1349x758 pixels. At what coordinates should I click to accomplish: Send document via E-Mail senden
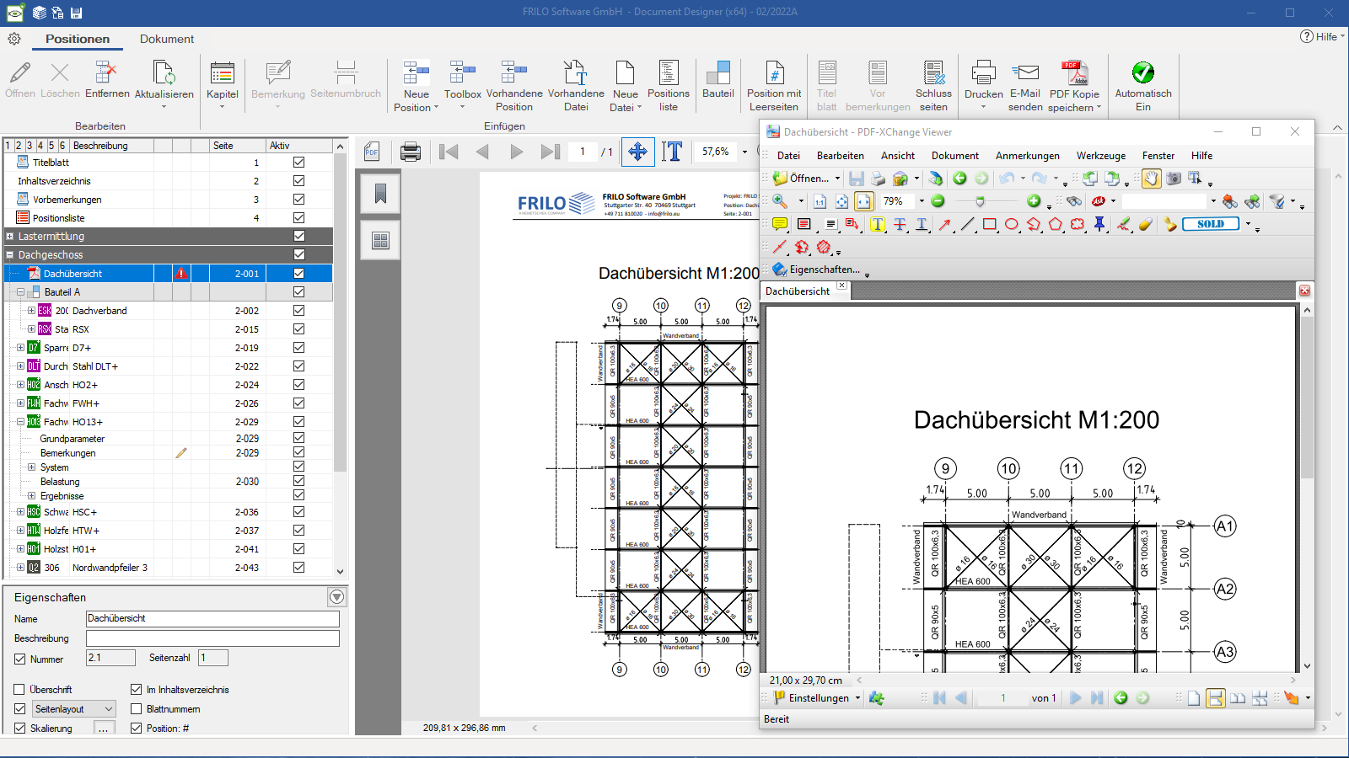(x=1025, y=86)
